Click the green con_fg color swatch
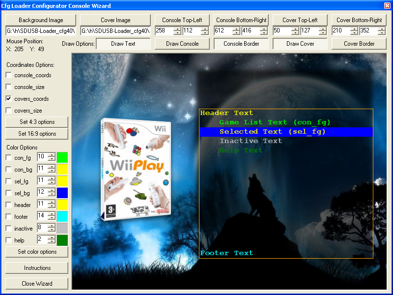The height and width of the screenshot is (295, 393). click(x=62, y=157)
